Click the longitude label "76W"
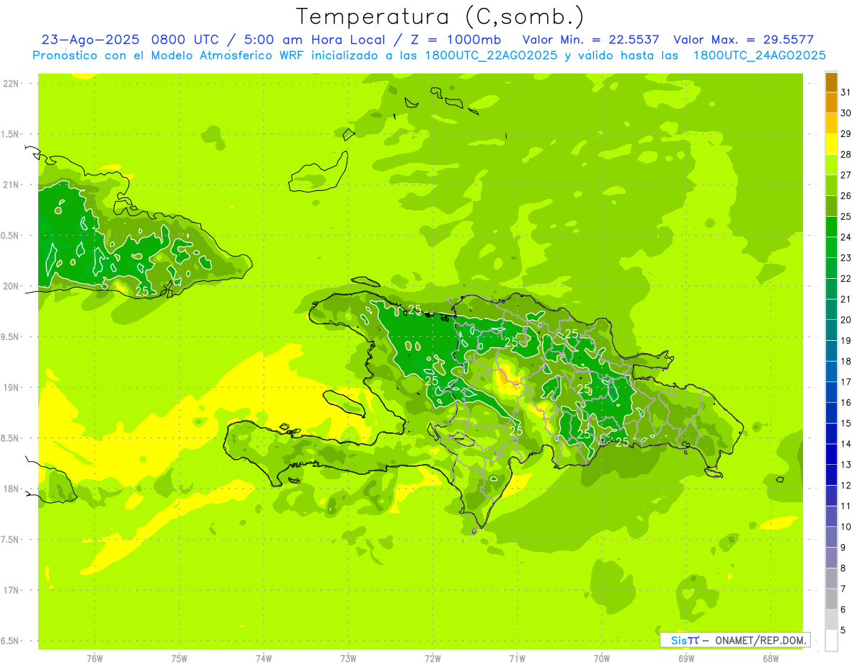Screen dimensions: 865x668 pyautogui.click(x=94, y=659)
